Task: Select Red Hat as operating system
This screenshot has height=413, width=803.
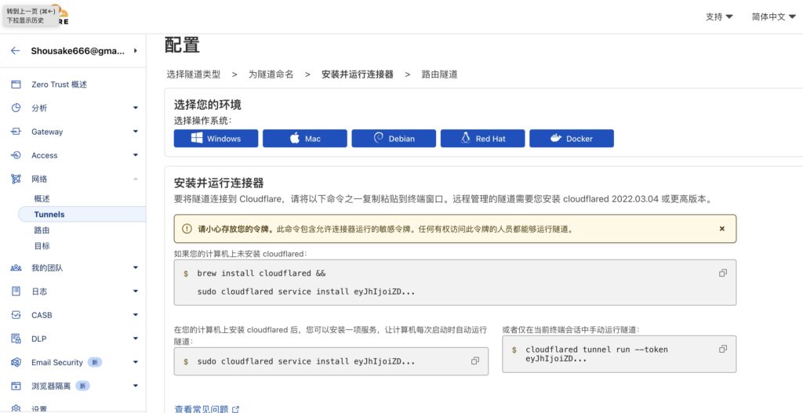Action: [x=482, y=138]
